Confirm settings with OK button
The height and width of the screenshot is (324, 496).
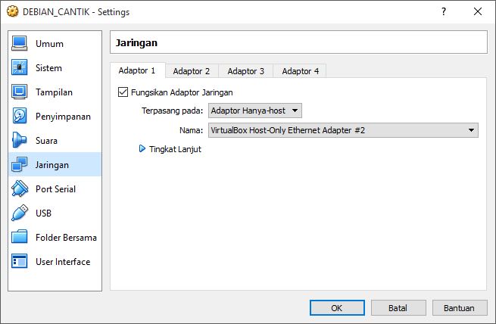[x=337, y=307]
